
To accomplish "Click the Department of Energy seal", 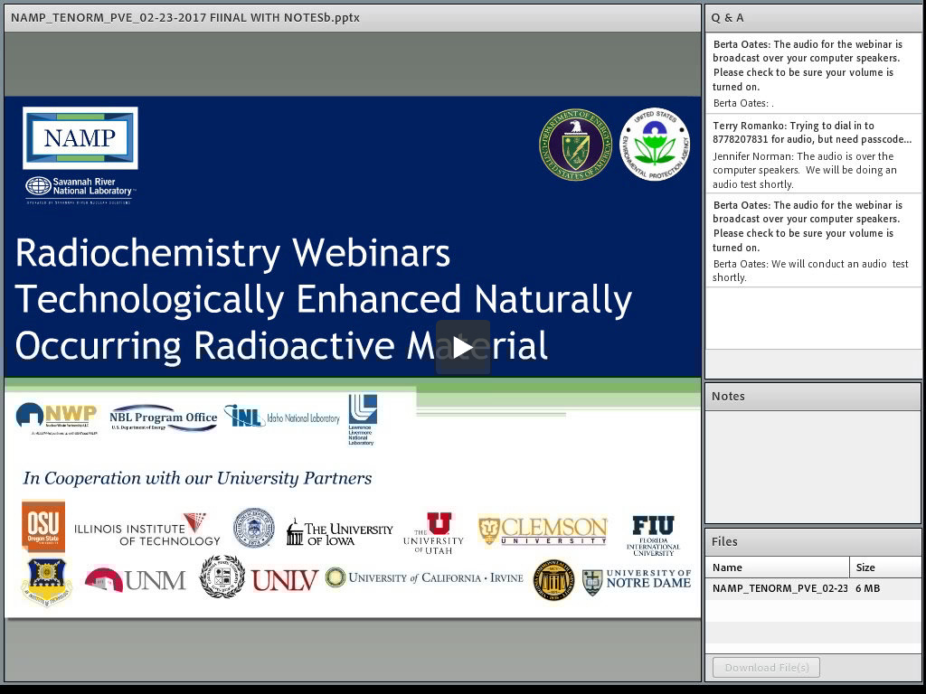I will click(575, 145).
